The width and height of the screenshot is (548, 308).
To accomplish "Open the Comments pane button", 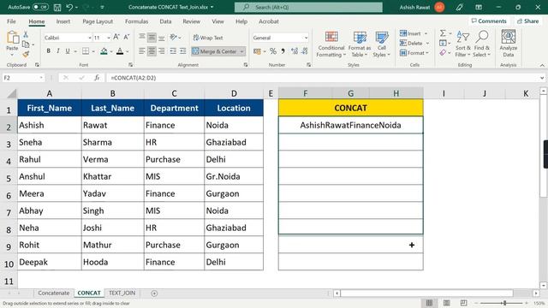I will pos(489,21).
